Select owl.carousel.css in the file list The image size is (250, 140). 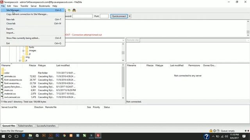point(12,97)
